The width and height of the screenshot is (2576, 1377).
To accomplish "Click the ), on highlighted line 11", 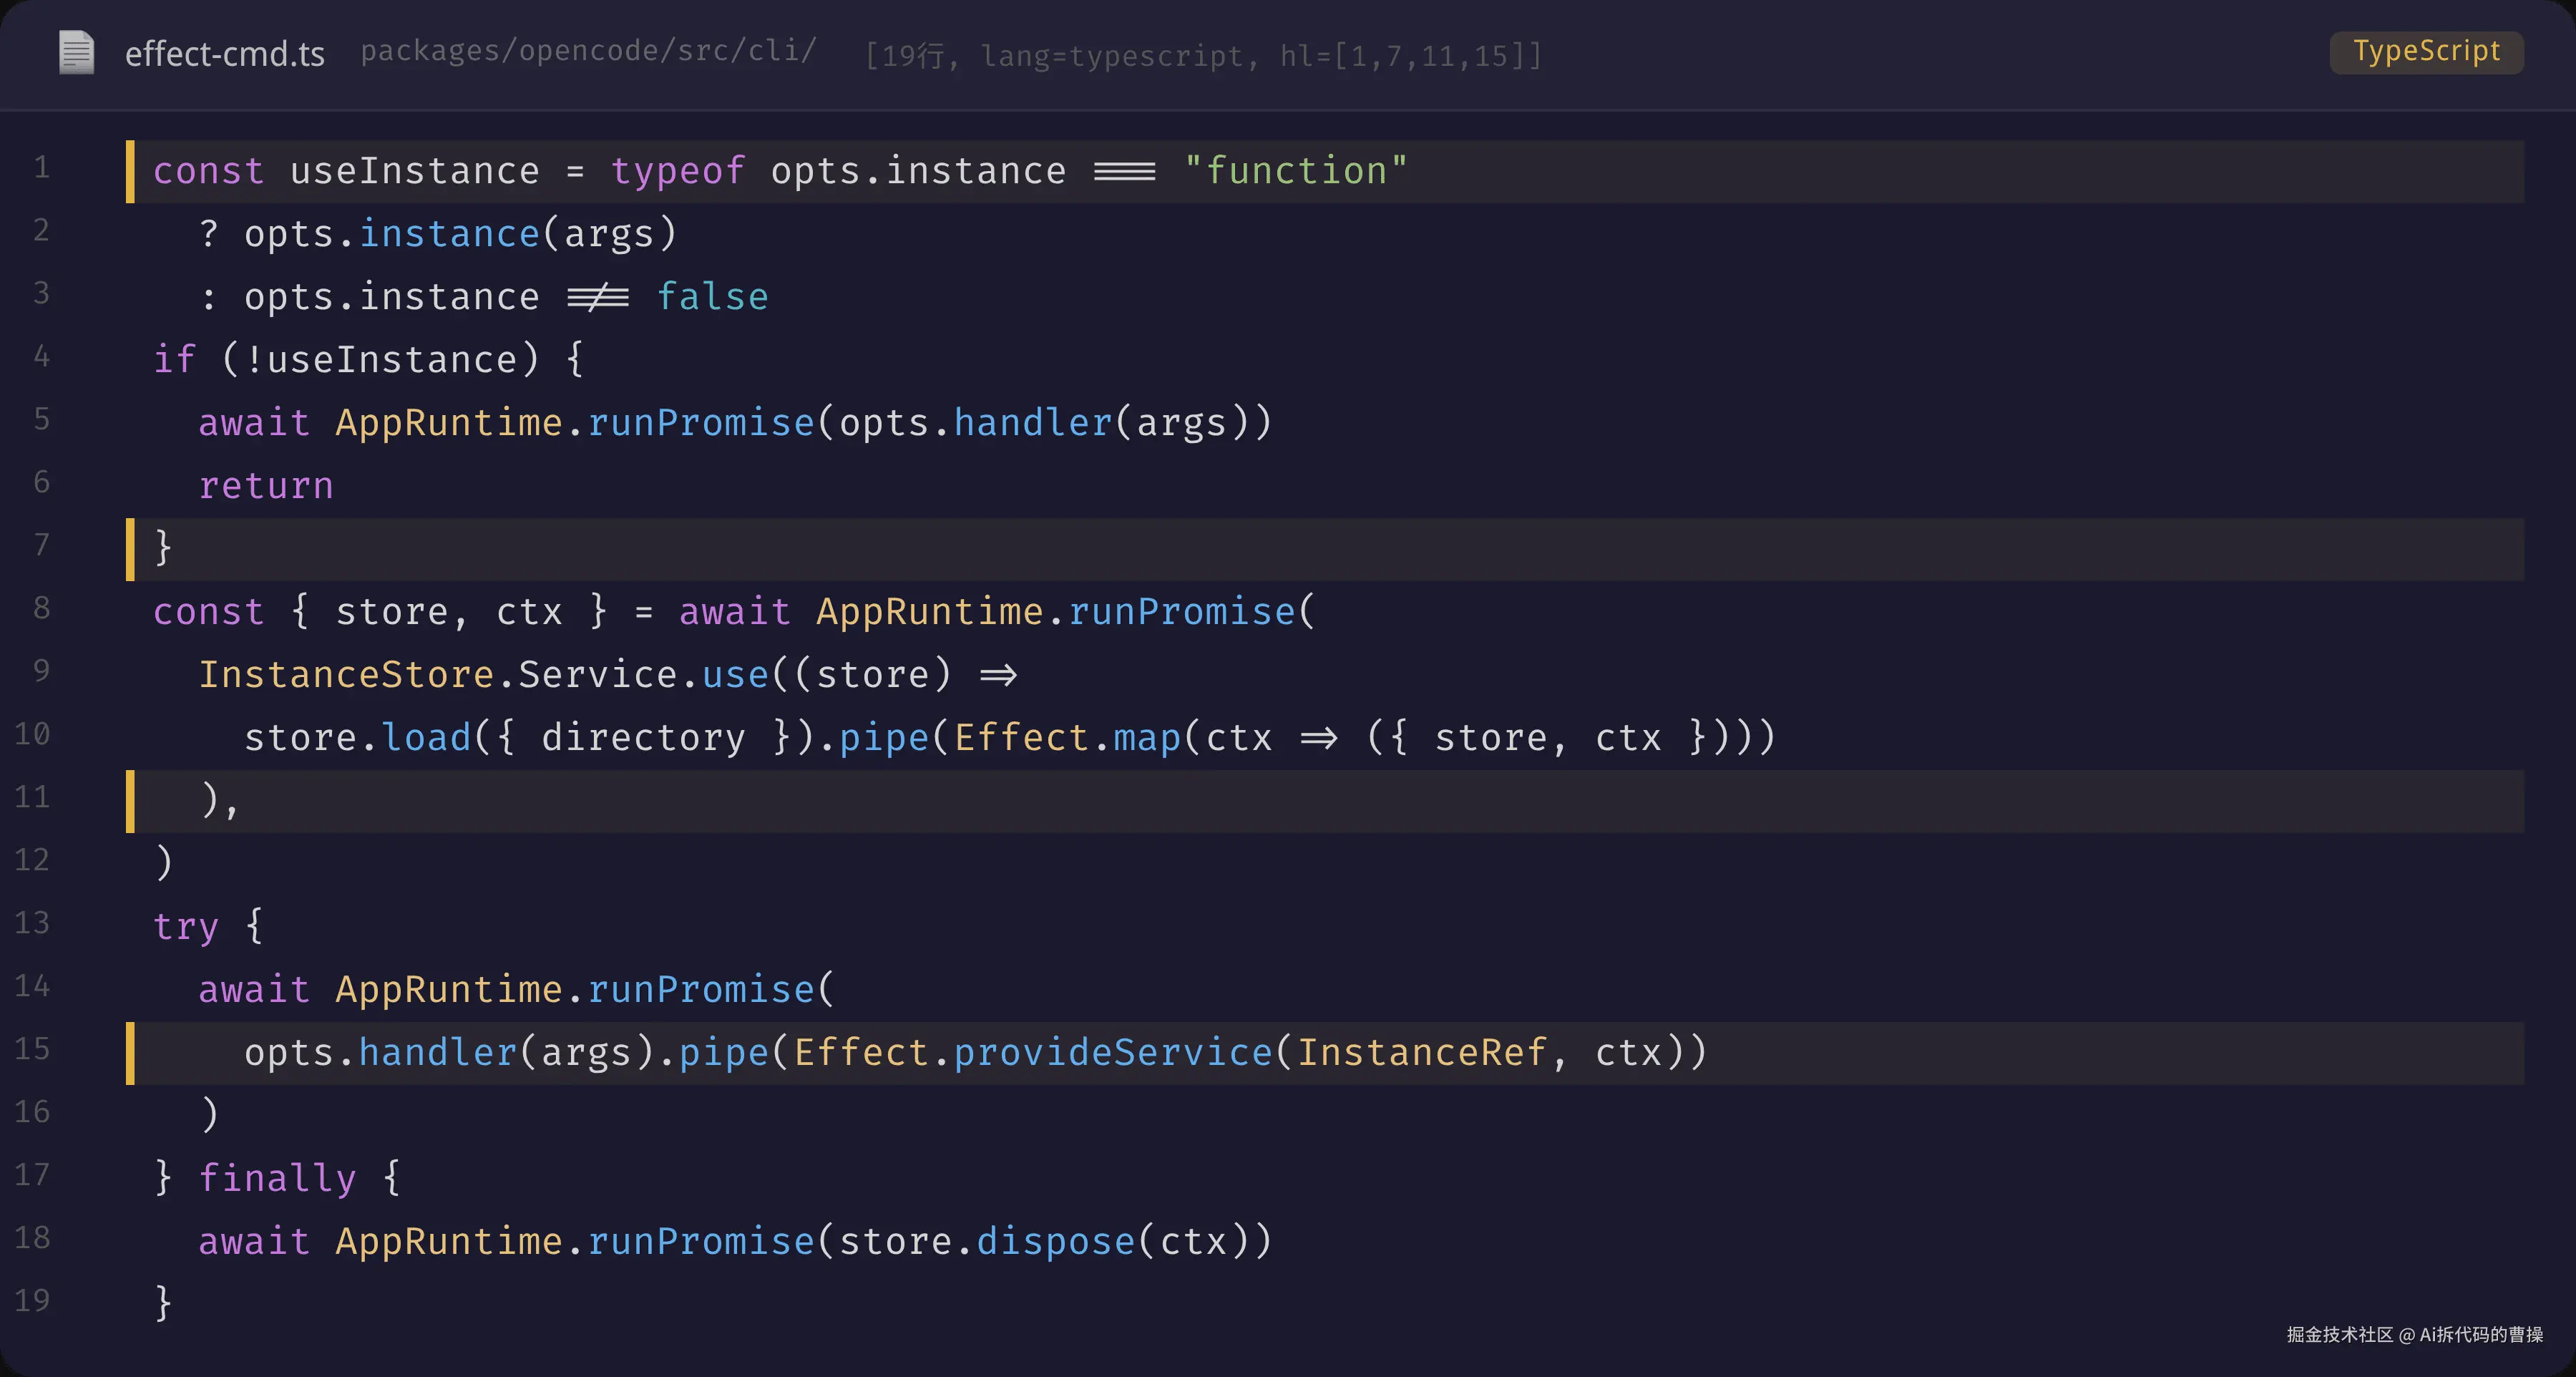I will [x=220, y=801].
